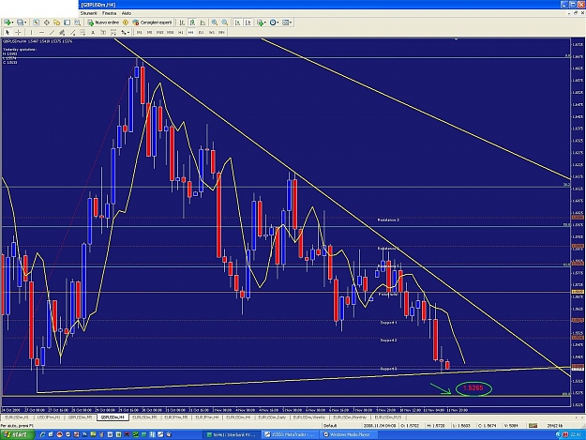Expand the Arrows tool dropdown
This screenshot has height=440, width=586.
click(128, 33)
